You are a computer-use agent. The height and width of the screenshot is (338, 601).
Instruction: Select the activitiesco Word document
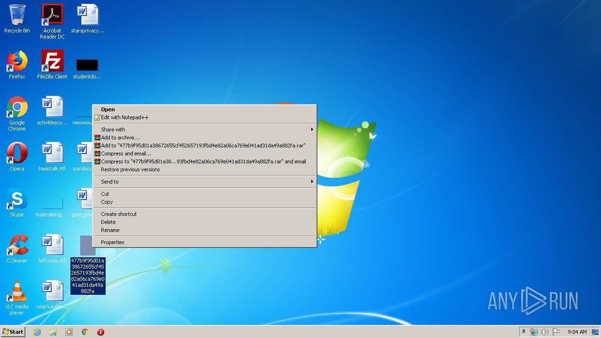click(52, 111)
